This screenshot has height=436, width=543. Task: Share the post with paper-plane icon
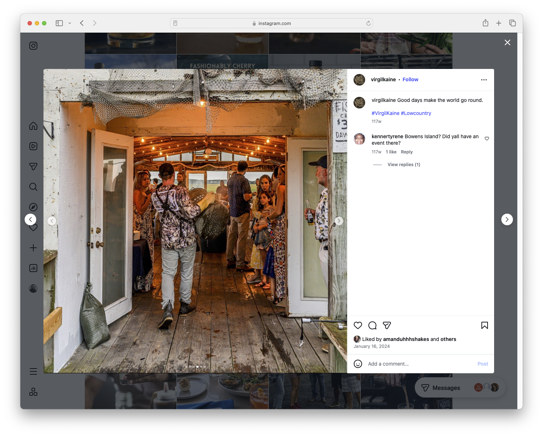(x=387, y=325)
